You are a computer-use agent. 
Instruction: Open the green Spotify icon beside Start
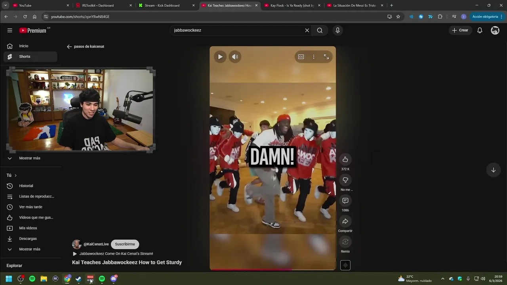pos(32,279)
